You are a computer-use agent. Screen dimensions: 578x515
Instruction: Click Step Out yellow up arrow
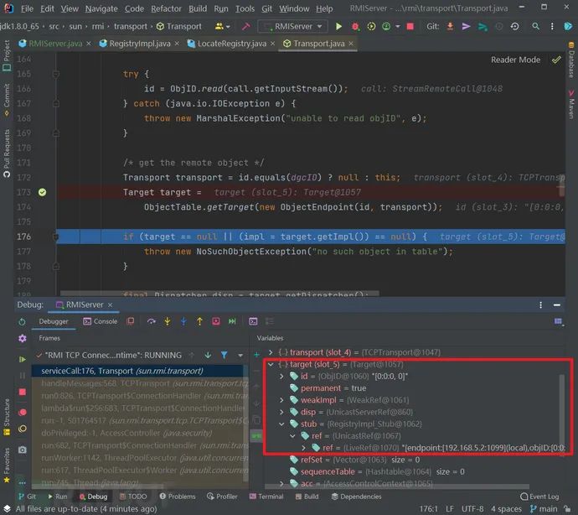point(199,321)
